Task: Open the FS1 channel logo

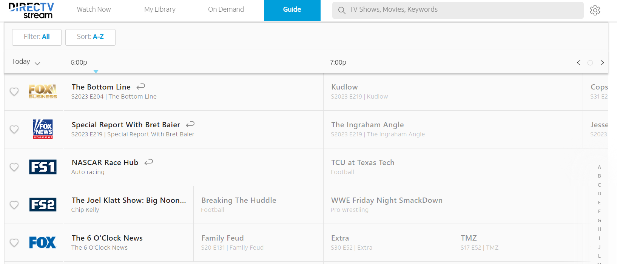Action: pos(43,167)
